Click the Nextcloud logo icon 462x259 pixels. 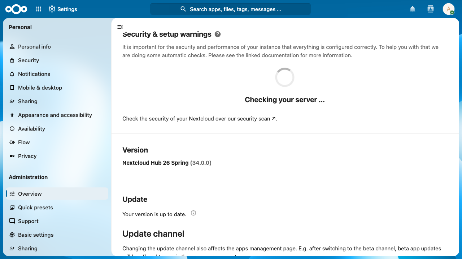(16, 9)
